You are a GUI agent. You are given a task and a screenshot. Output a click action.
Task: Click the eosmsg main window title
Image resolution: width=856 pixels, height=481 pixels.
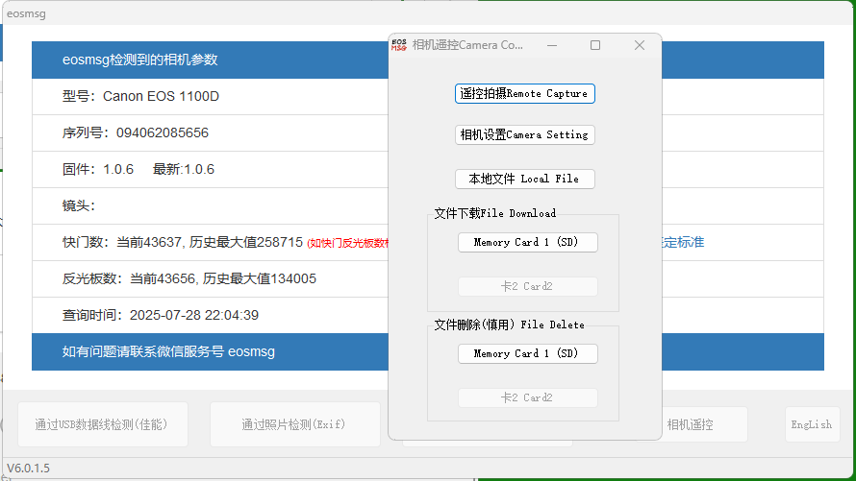(x=26, y=13)
